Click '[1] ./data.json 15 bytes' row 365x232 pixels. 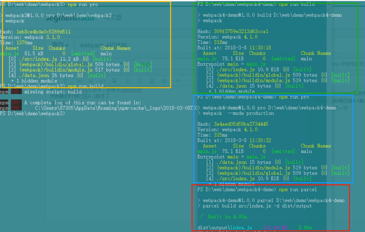pos(255,162)
